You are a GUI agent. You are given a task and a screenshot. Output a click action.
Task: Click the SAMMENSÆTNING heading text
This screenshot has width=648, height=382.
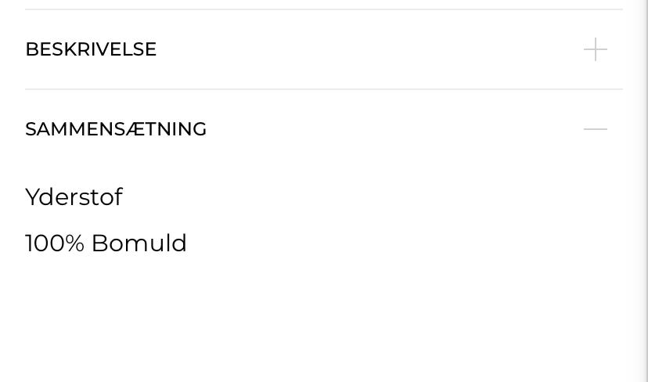pos(116,129)
